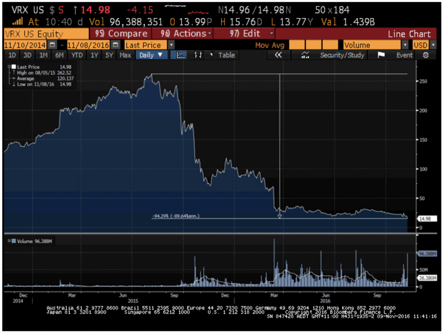Screen dimensions: 445x334
Task: Toggle Last Price legend checkbox
Action: point(13,67)
